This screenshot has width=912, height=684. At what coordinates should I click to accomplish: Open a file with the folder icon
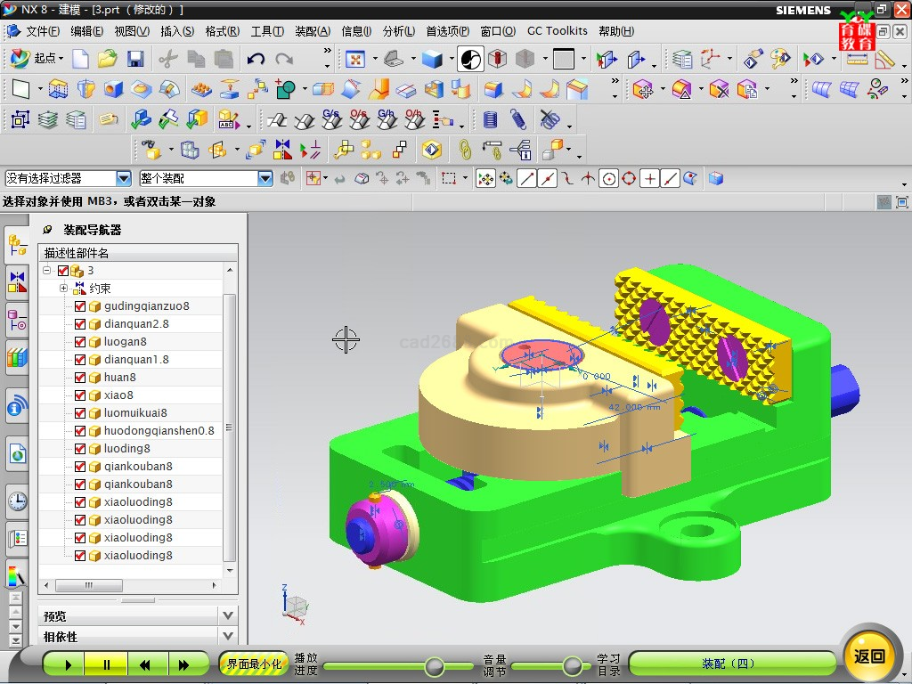coord(108,59)
